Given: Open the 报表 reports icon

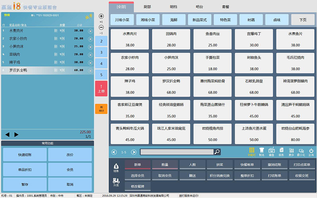Looking at the screenshot, I should (281, 151).
